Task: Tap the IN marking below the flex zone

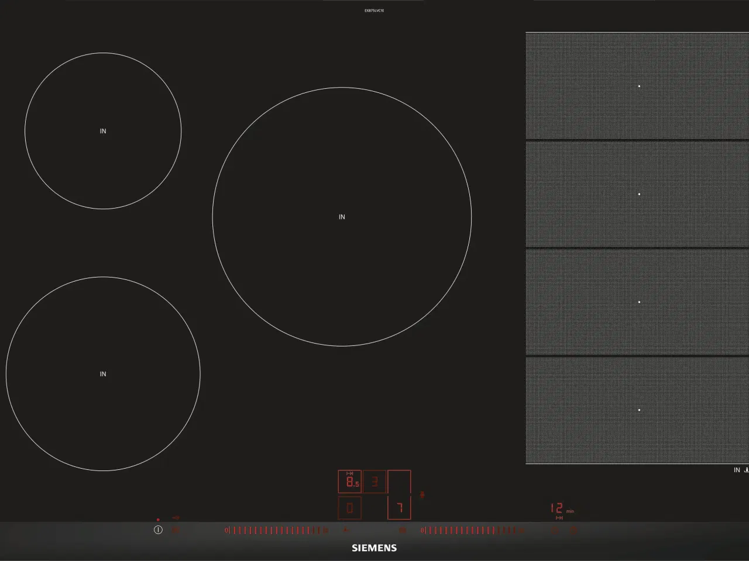Action: [737, 470]
